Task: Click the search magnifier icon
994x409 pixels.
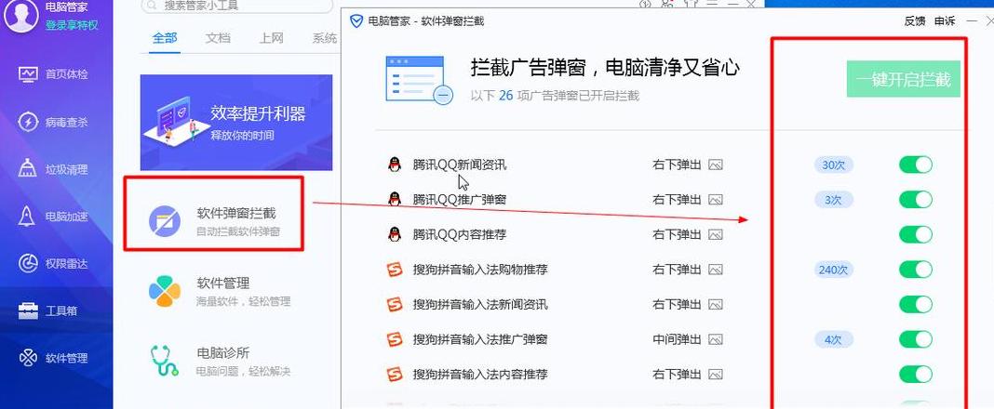Action: click(152, 6)
